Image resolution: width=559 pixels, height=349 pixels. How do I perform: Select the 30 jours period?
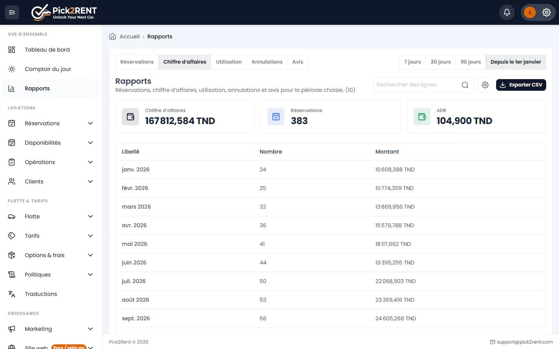441,62
